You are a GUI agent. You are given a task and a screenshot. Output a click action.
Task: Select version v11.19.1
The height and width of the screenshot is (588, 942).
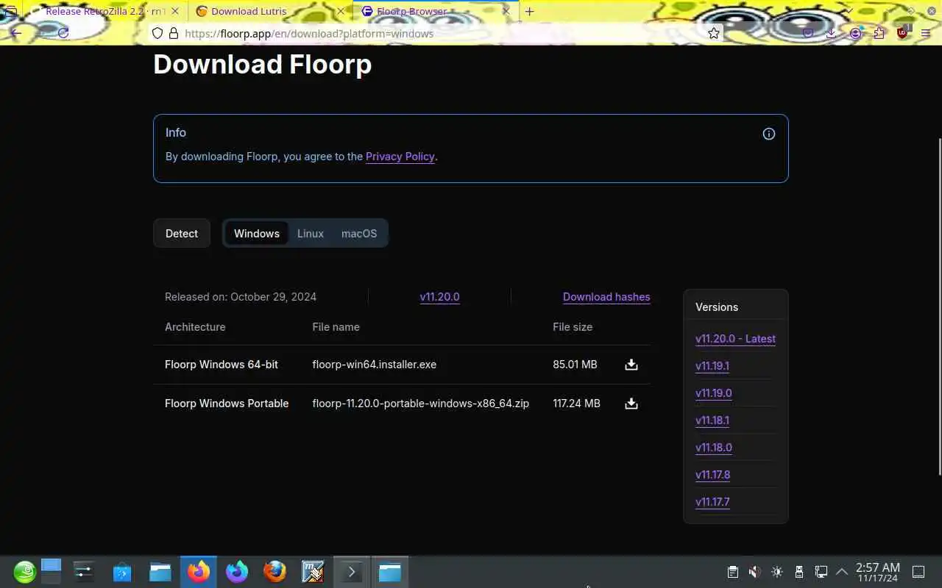(x=712, y=366)
